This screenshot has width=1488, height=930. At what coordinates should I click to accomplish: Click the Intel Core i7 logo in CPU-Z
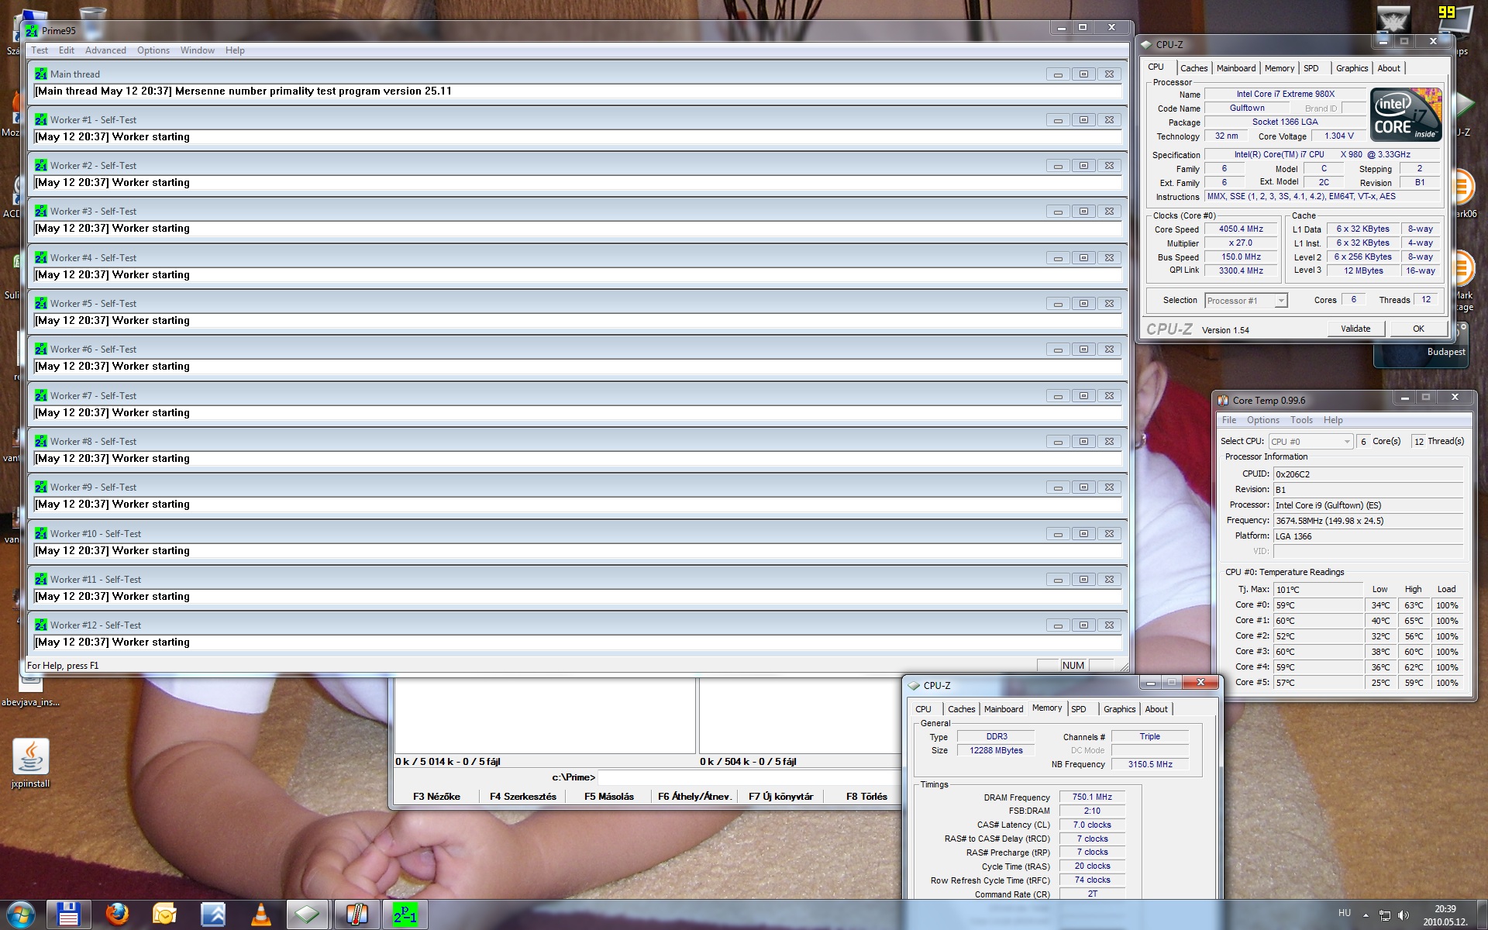(1406, 115)
